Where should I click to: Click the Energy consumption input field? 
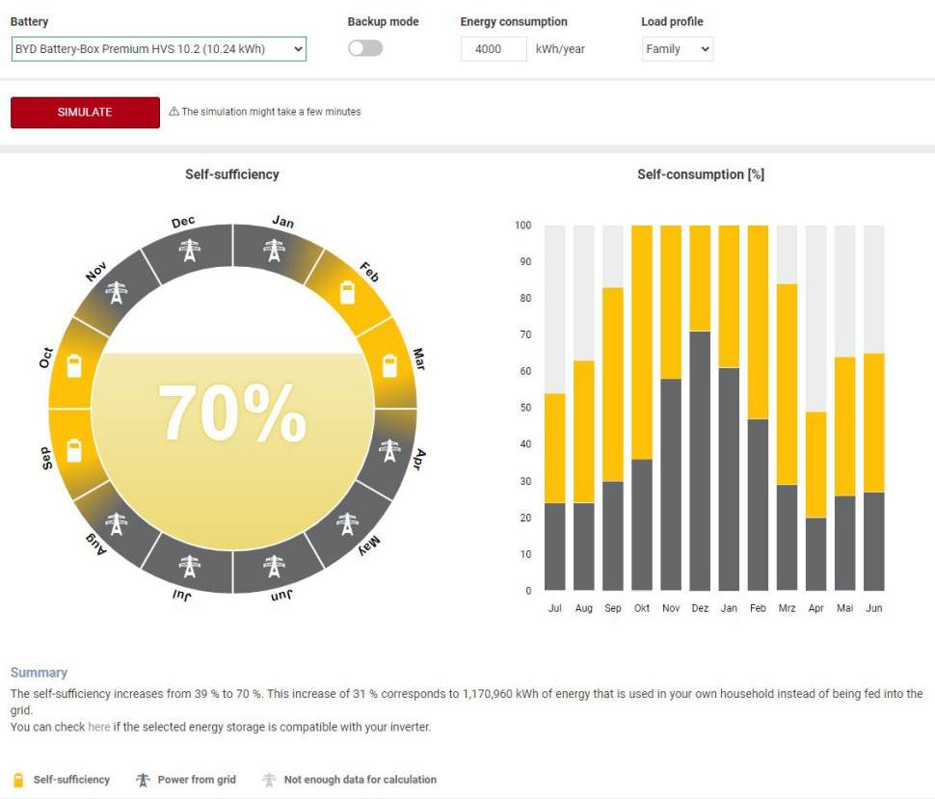pos(494,48)
